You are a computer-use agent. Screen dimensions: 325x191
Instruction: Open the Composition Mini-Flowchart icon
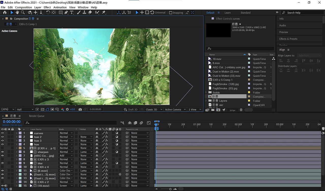click(122, 123)
